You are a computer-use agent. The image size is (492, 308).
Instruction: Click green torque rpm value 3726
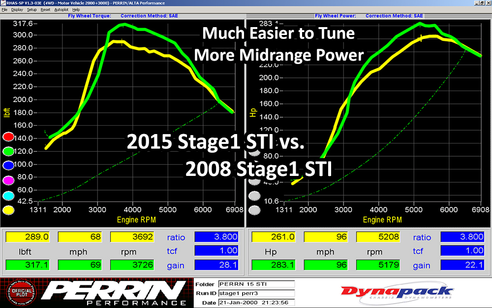coord(132,265)
